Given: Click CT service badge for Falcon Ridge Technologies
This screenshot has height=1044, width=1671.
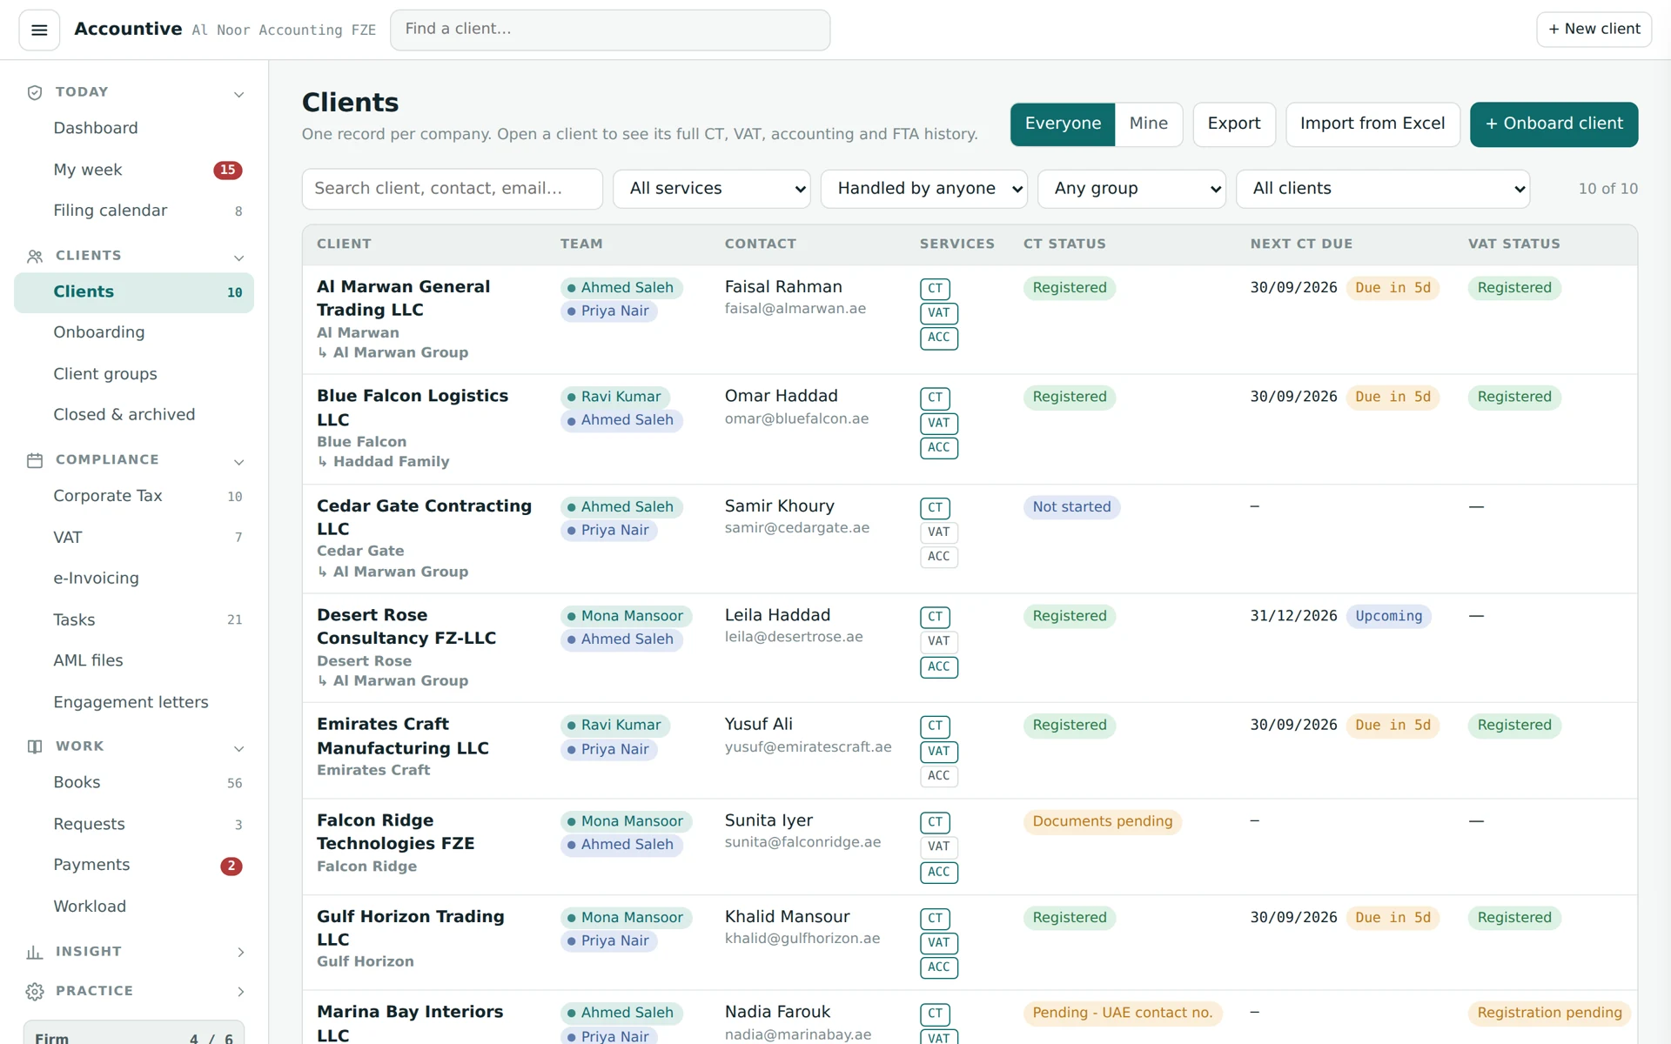Looking at the screenshot, I should pyautogui.click(x=935, y=822).
